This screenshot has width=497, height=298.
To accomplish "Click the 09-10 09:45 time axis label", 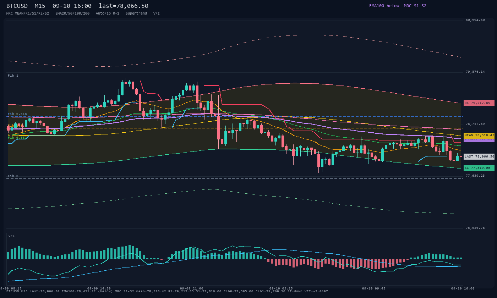I will coord(374,288).
